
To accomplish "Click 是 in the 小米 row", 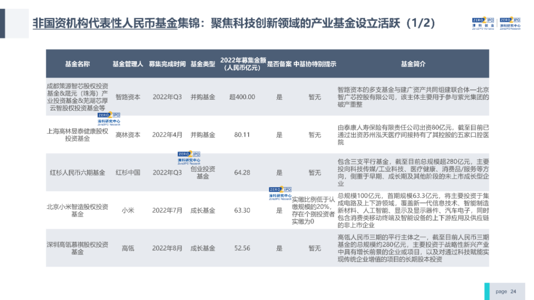I will 279,210.
